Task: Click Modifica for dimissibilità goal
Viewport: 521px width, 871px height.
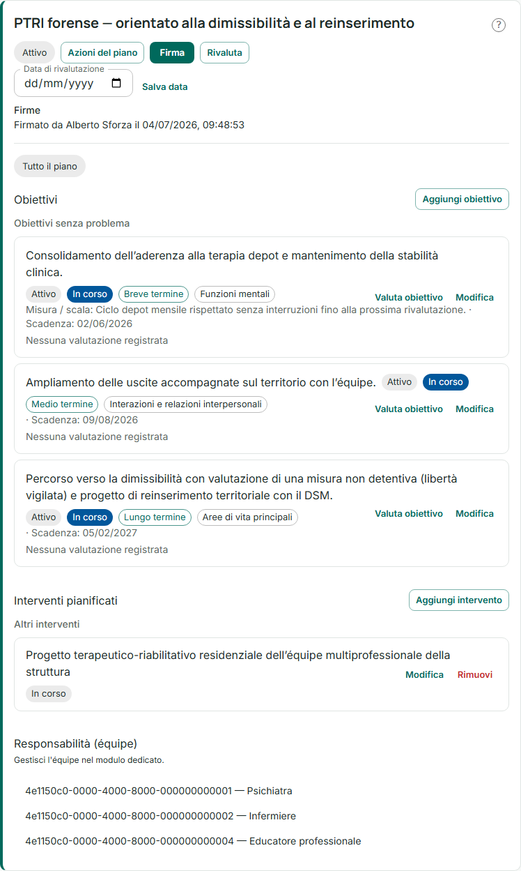Action: tap(474, 513)
